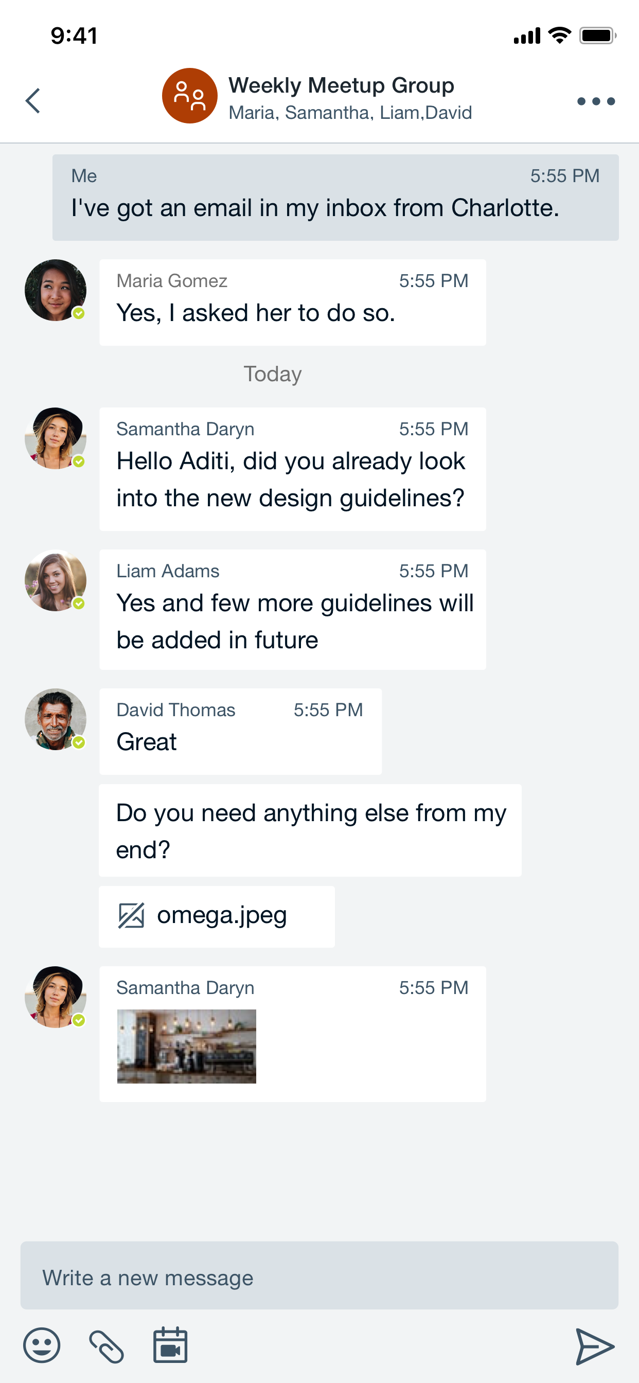The width and height of the screenshot is (639, 1383).
Task: Tap the attachment link icon
Action: point(106,1346)
